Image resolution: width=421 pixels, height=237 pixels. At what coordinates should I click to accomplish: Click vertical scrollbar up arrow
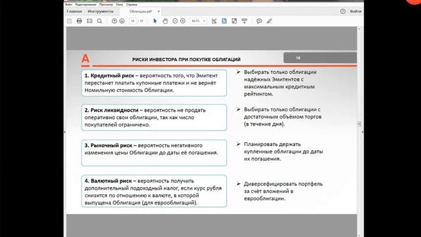point(359,29)
